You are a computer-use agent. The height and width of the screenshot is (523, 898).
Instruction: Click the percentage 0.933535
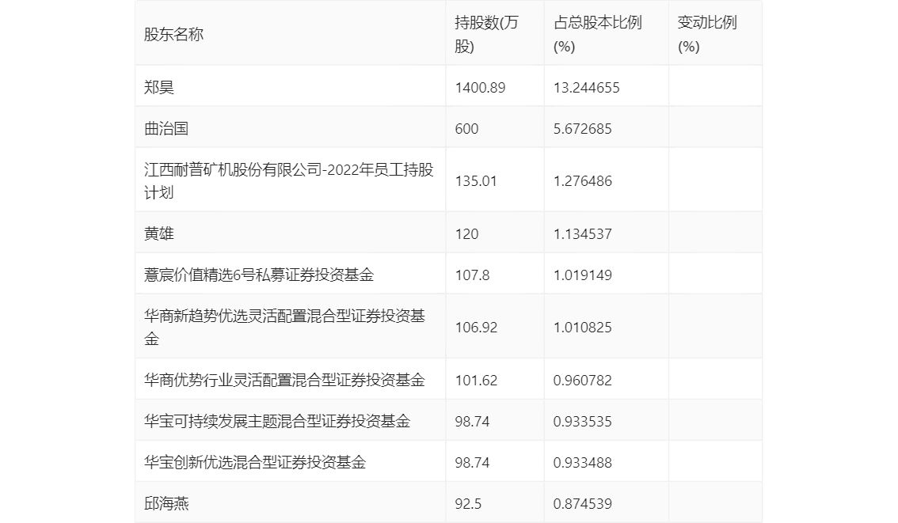(x=583, y=422)
